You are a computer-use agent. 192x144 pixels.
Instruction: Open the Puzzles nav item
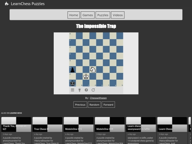pyautogui.click(x=103, y=15)
